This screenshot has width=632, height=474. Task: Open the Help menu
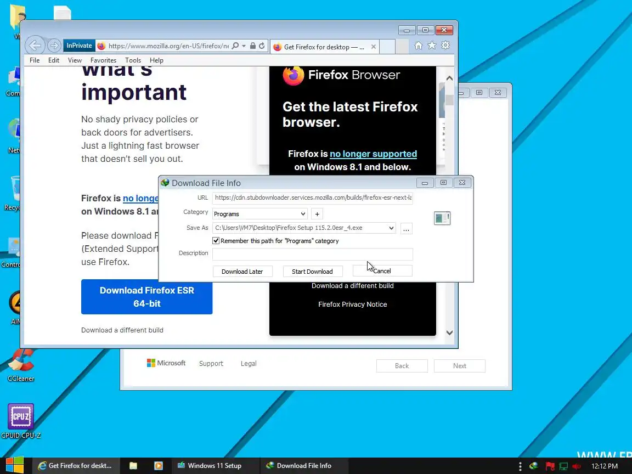156,60
